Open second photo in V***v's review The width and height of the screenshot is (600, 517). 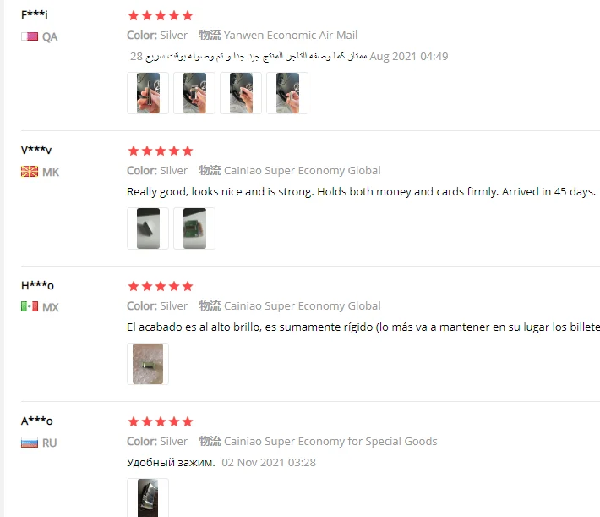pyautogui.click(x=194, y=228)
